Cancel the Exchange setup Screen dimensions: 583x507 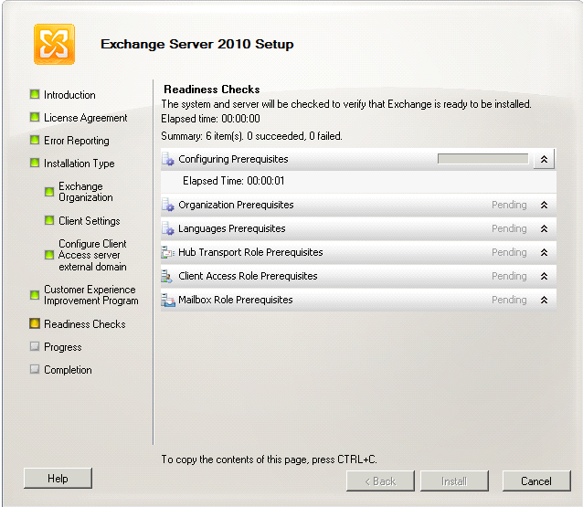coord(536,481)
